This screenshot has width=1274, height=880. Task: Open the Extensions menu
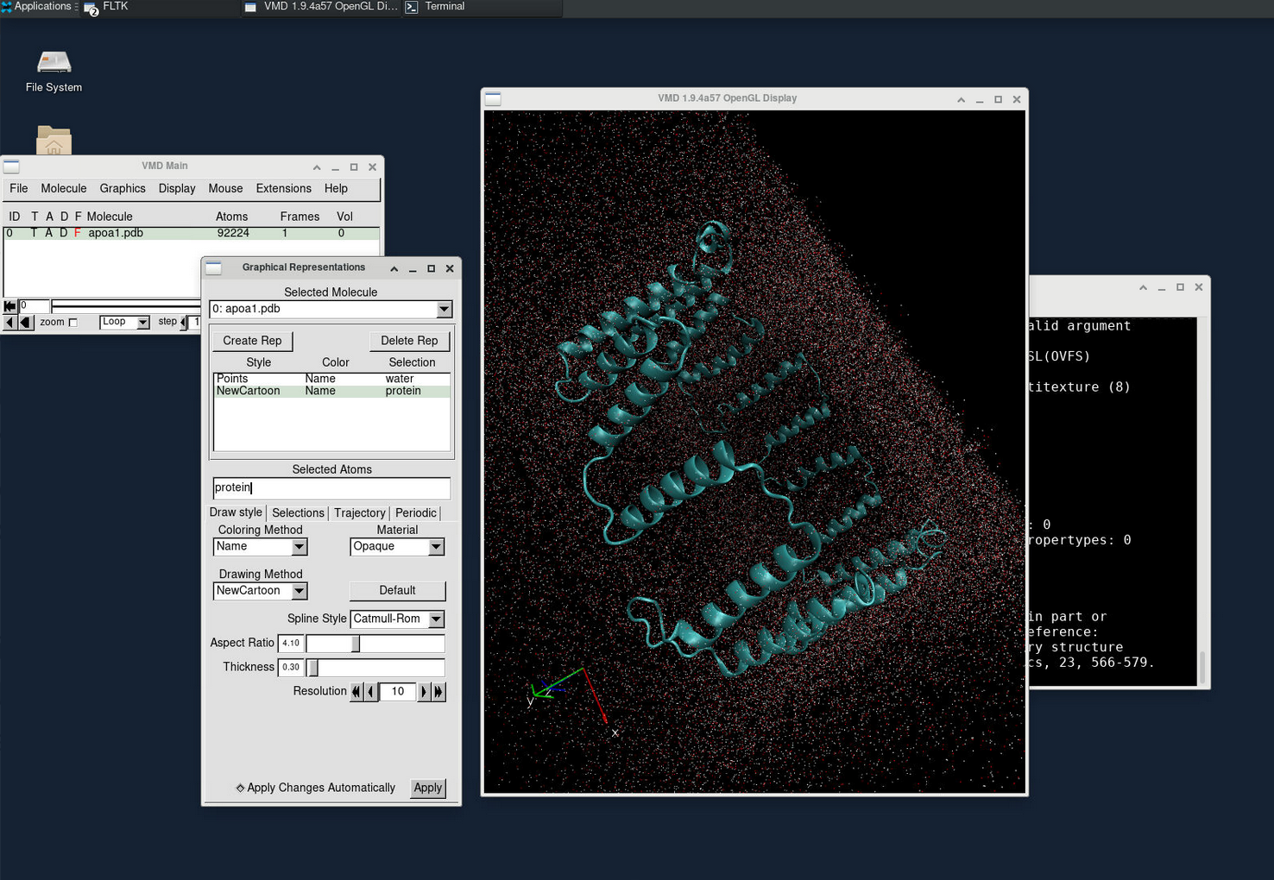coord(283,189)
